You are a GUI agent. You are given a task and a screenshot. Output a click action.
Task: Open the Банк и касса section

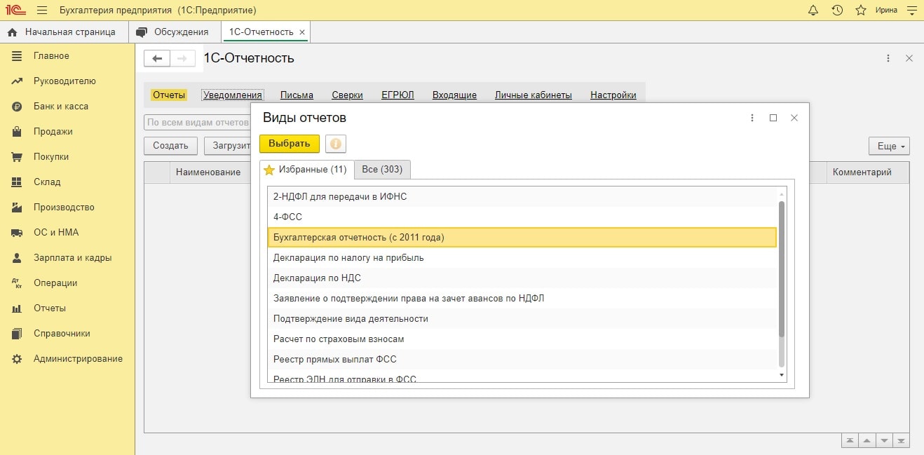[61, 106]
